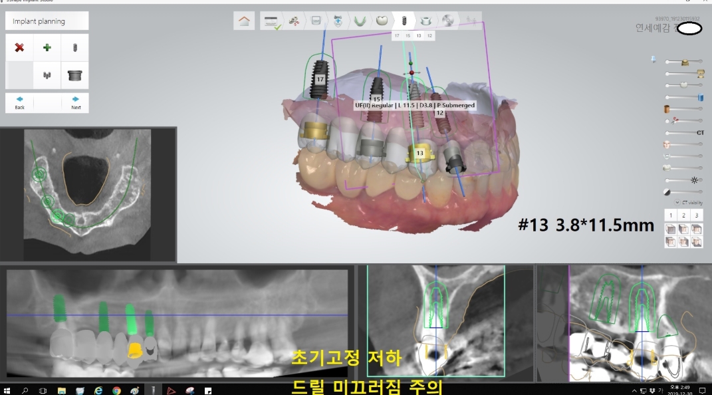Click the Home icon in the workflow bar

(244, 21)
